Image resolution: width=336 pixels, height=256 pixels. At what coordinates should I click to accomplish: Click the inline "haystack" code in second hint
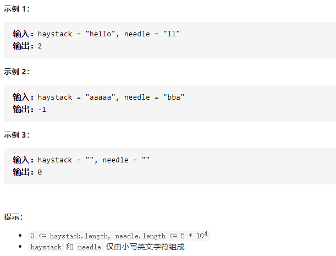click(x=46, y=247)
